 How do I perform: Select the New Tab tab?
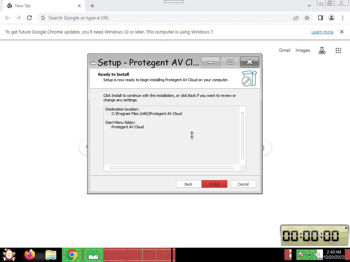point(43,6)
